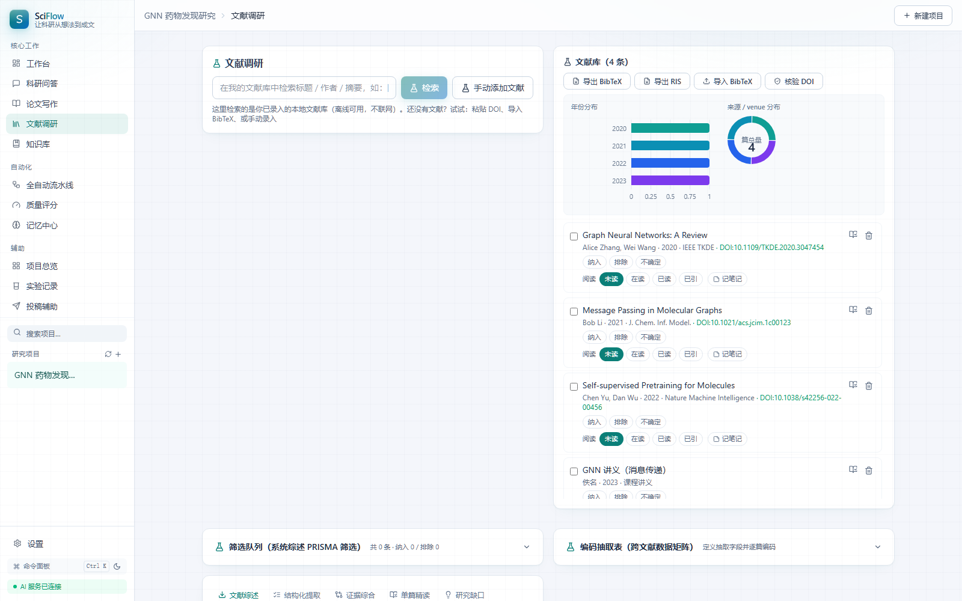
Task: Add a new research project with plus icon
Action: click(118, 354)
